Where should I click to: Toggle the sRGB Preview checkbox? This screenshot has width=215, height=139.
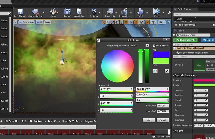pos(154,46)
